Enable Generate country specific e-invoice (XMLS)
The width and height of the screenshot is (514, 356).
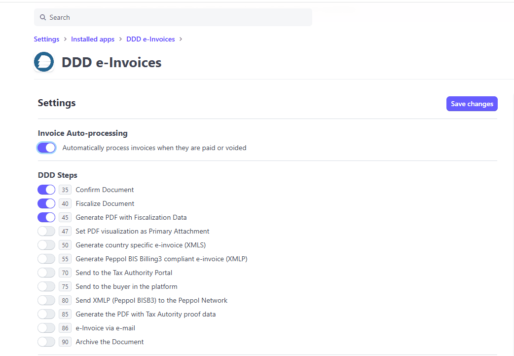pyautogui.click(x=46, y=245)
